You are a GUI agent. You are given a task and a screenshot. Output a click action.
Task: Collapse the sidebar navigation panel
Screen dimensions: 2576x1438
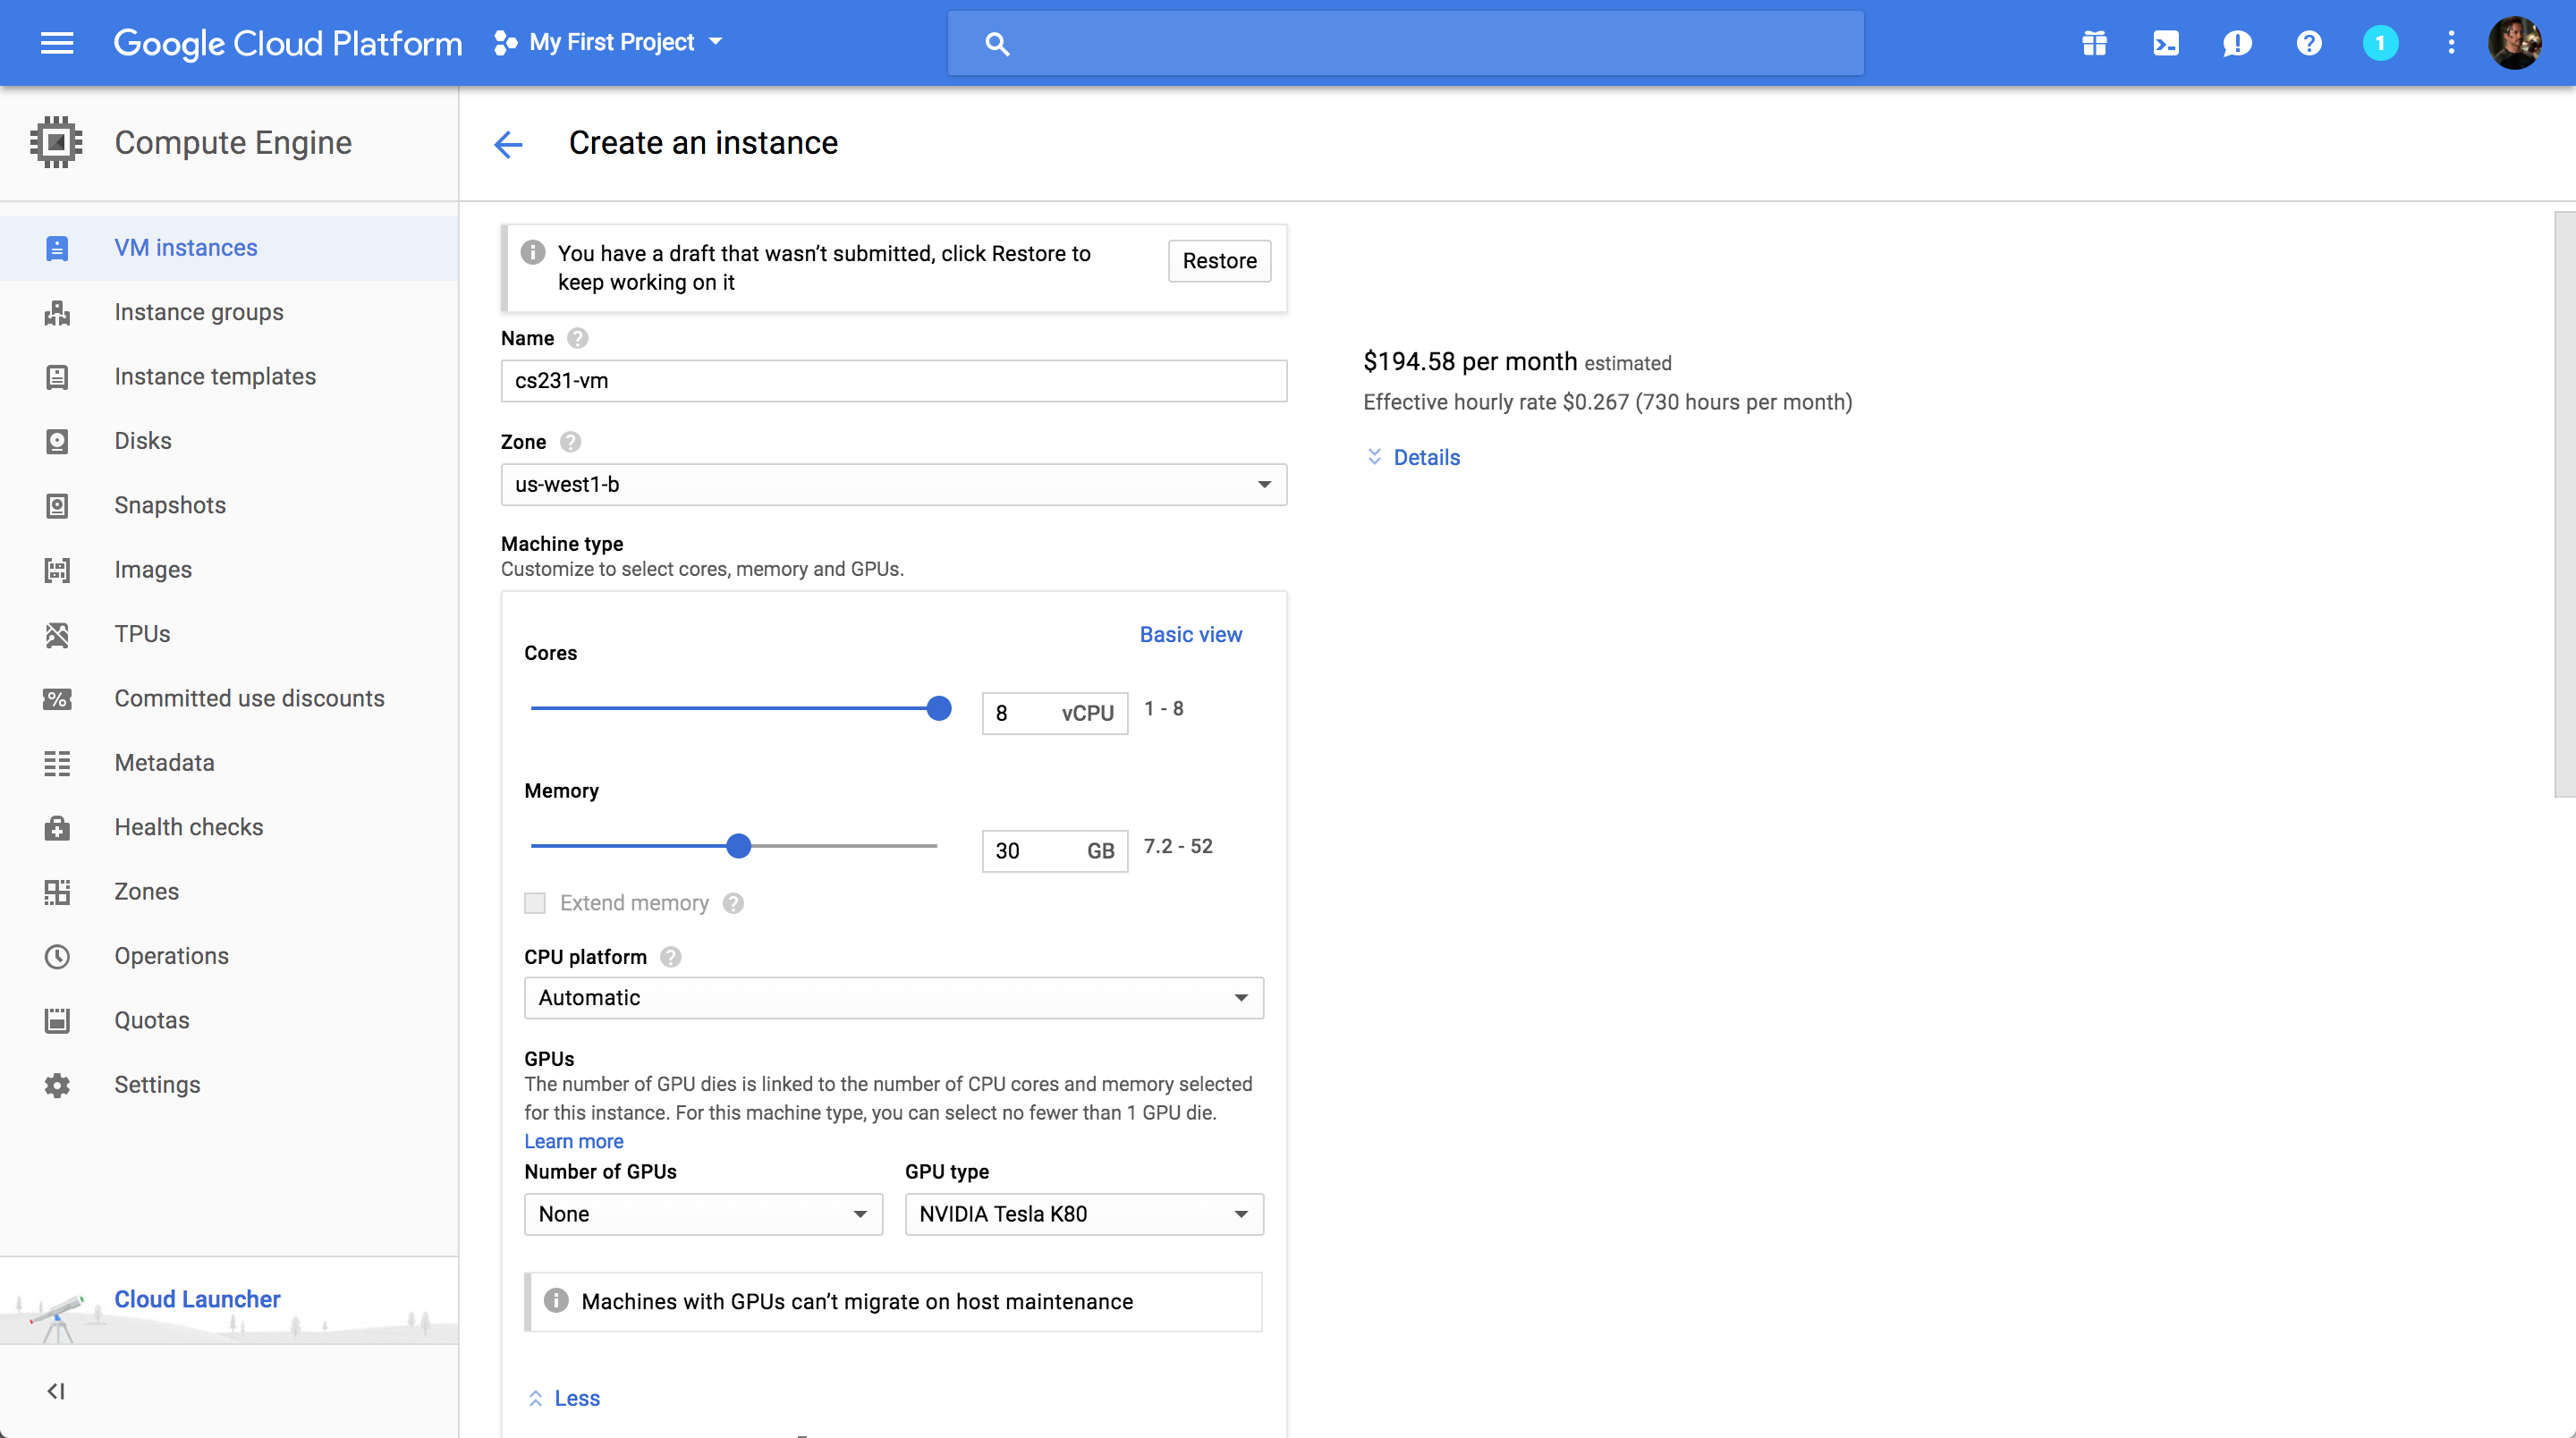56,1391
